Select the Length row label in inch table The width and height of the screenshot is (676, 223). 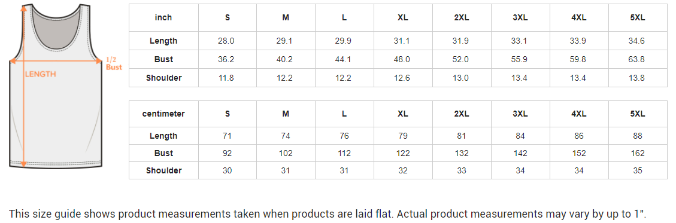coord(163,41)
